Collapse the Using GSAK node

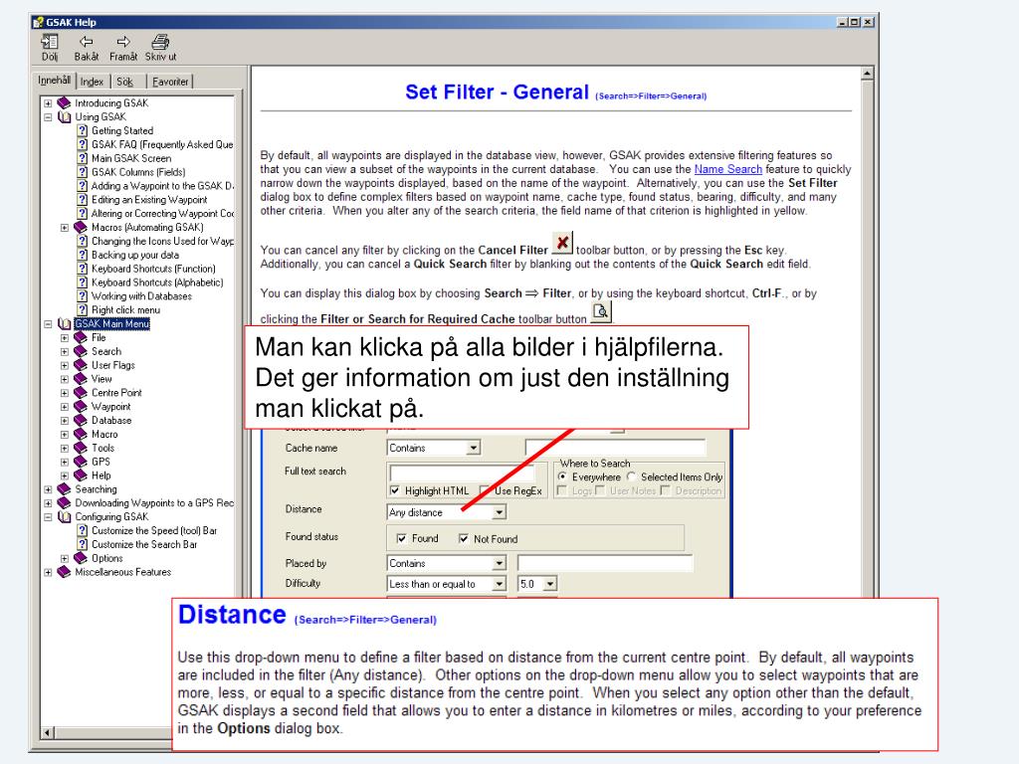coord(48,117)
